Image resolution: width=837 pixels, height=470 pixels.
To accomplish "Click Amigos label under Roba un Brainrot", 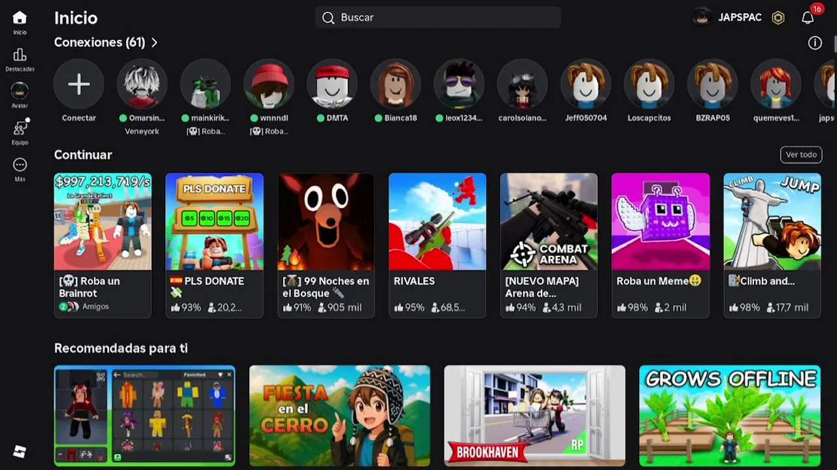I will point(95,306).
